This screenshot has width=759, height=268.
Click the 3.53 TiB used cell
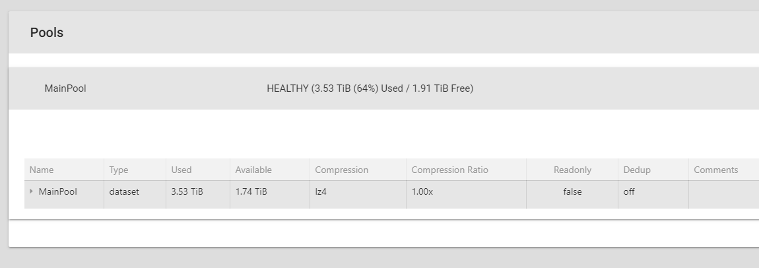(x=187, y=192)
